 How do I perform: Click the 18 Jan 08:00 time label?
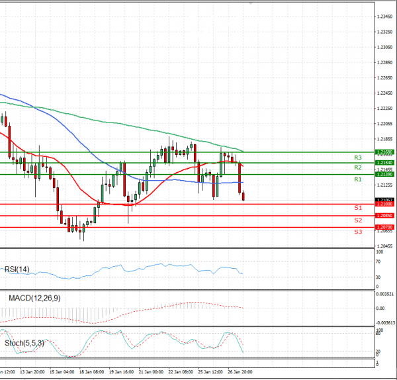tap(91, 372)
